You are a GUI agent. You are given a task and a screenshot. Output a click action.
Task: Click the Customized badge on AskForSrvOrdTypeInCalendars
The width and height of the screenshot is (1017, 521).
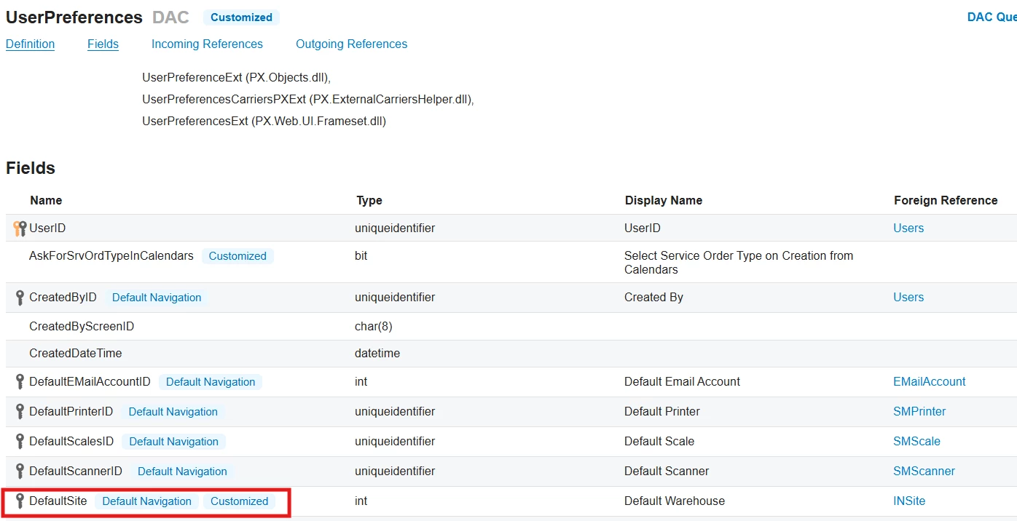point(237,255)
